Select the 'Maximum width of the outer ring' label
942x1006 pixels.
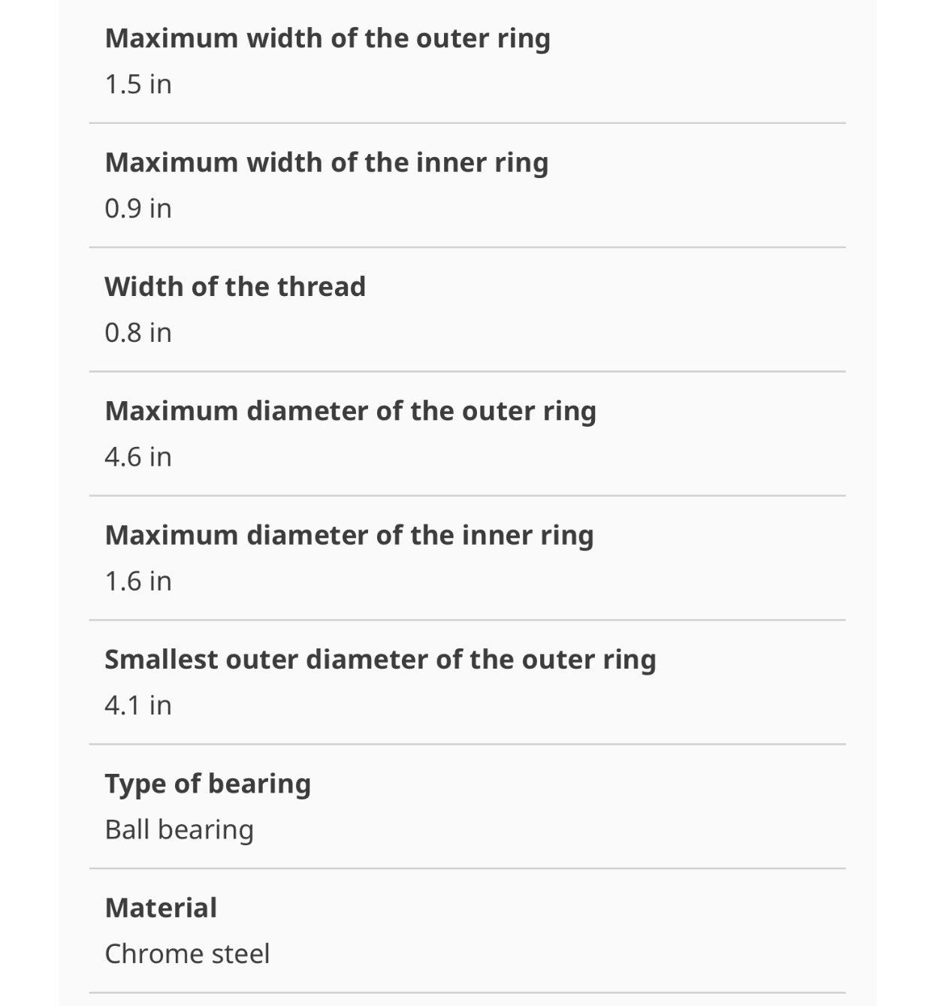(x=328, y=39)
